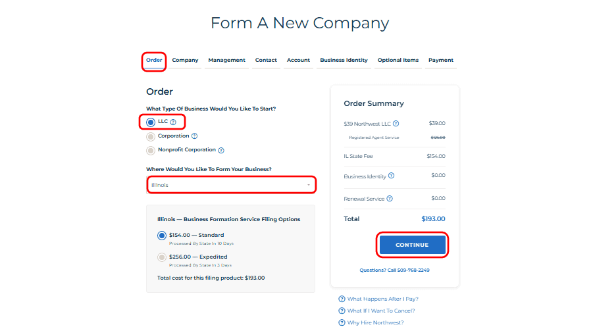Click help icon next to LLC option
593x333 pixels.
[x=173, y=122]
